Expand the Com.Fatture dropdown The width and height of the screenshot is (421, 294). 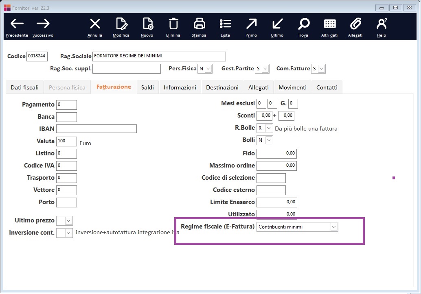(321, 69)
